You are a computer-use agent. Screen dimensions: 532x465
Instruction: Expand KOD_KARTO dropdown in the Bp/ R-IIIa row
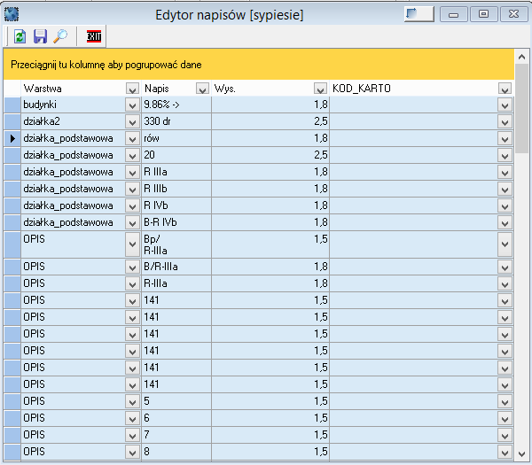pyautogui.click(x=505, y=244)
